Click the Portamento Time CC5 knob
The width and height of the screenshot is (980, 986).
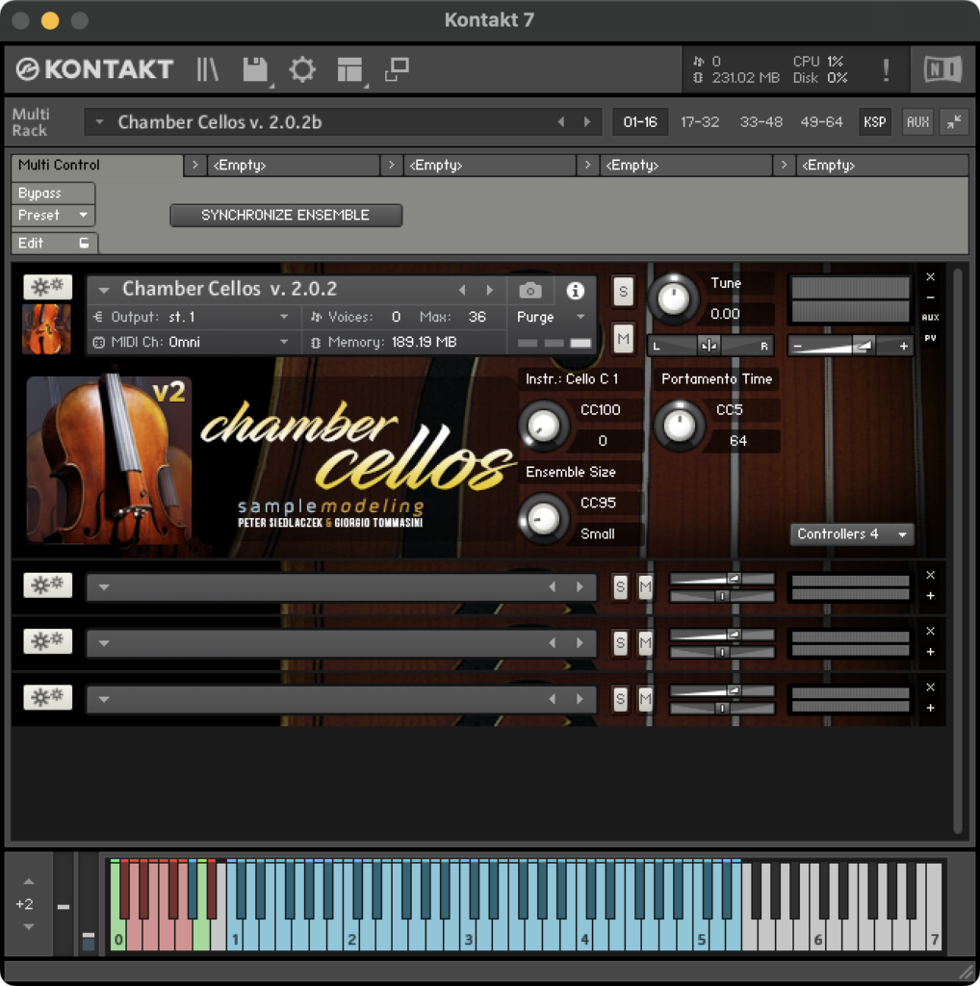pos(679,426)
